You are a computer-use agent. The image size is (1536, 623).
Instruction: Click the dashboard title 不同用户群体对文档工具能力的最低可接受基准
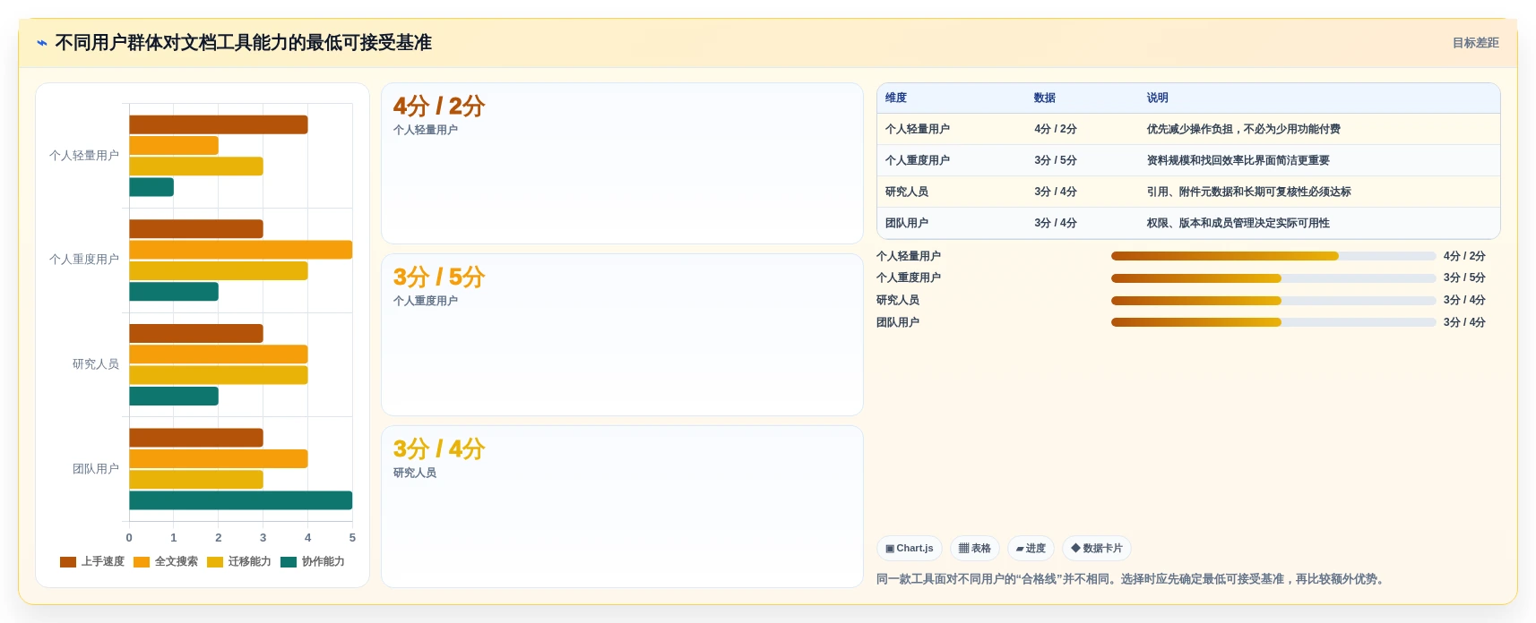[x=244, y=43]
